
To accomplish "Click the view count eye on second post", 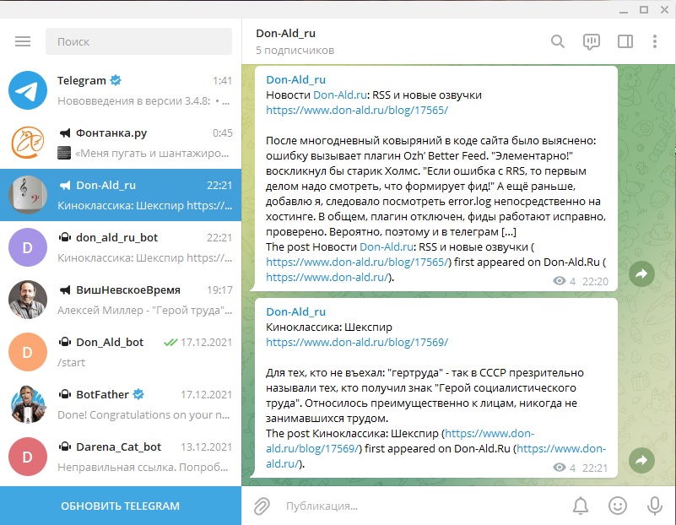I will pos(560,468).
